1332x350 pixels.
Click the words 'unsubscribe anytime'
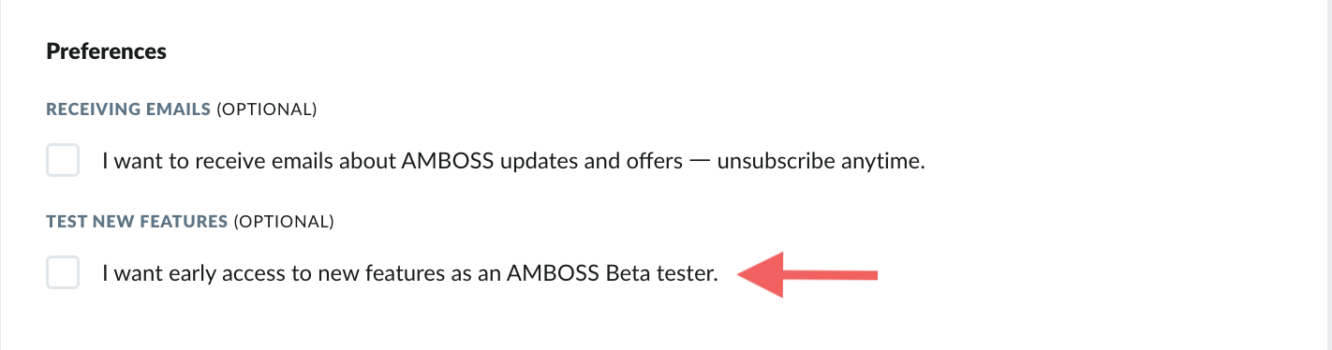(821, 161)
